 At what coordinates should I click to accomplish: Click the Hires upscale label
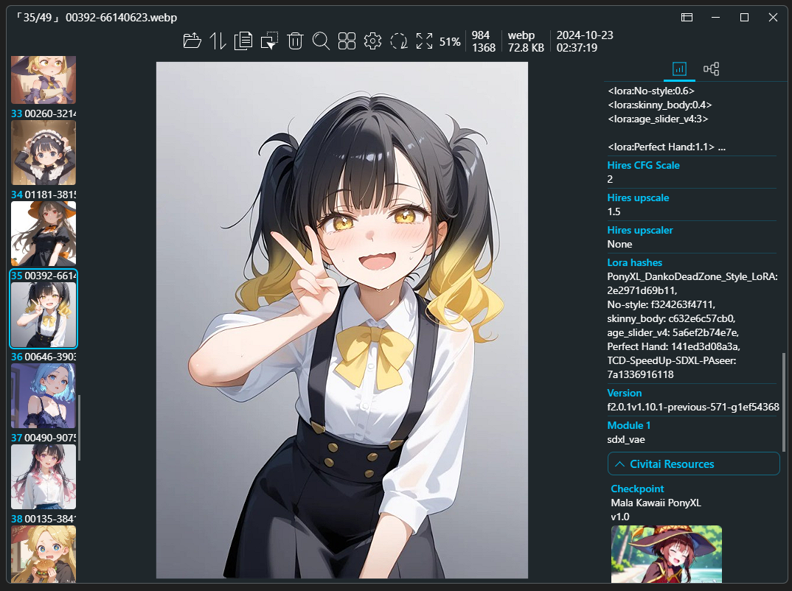coord(638,197)
